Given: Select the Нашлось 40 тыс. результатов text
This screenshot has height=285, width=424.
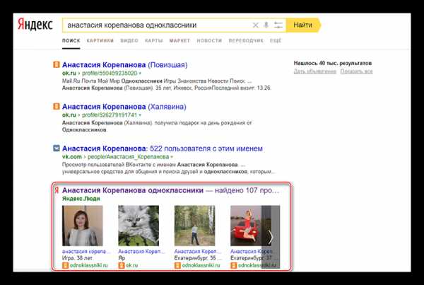Looking at the screenshot, I should point(333,63).
